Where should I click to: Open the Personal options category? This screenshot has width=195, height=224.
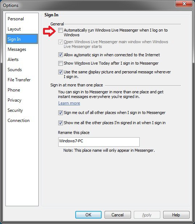point(16,19)
